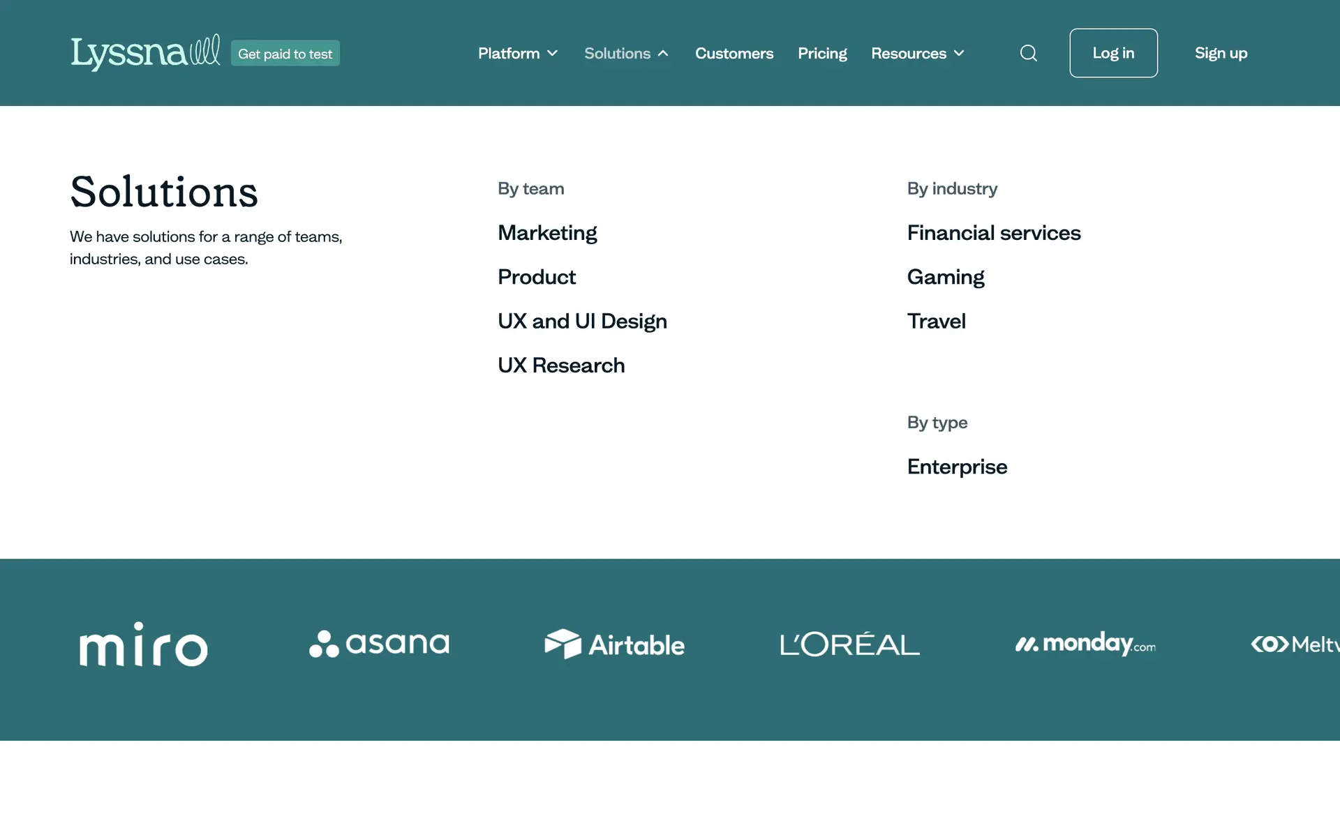Click the search magnifier icon

(x=1028, y=53)
